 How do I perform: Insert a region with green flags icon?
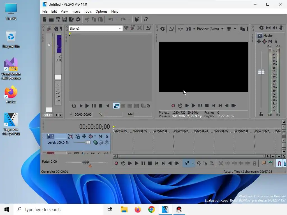pyautogui.click(x=270, y=163)
